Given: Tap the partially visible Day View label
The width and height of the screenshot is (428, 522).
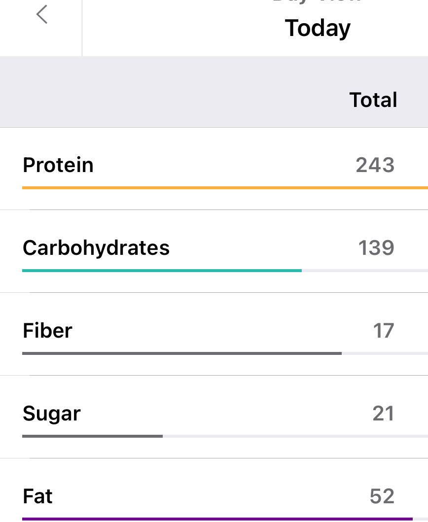Looking at the screenshot, I should coord(318,2).
